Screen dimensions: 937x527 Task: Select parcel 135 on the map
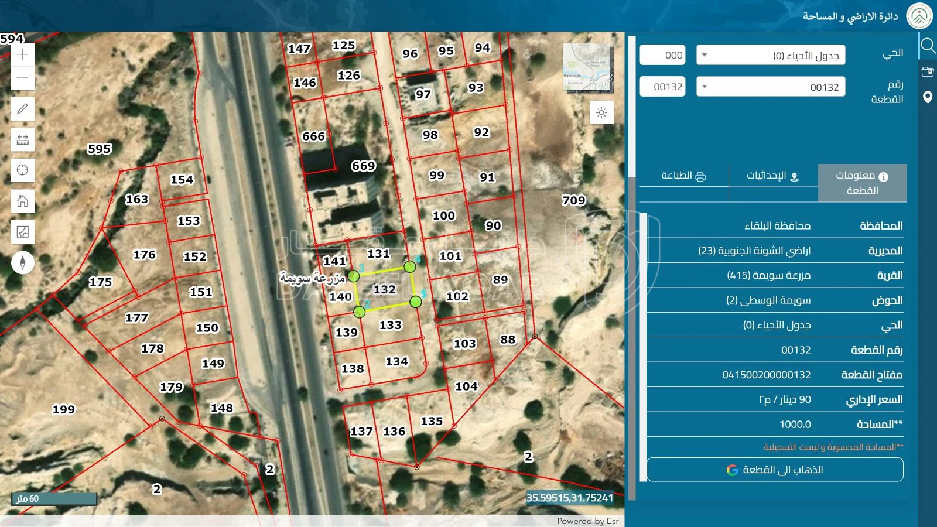pos(432,421)
